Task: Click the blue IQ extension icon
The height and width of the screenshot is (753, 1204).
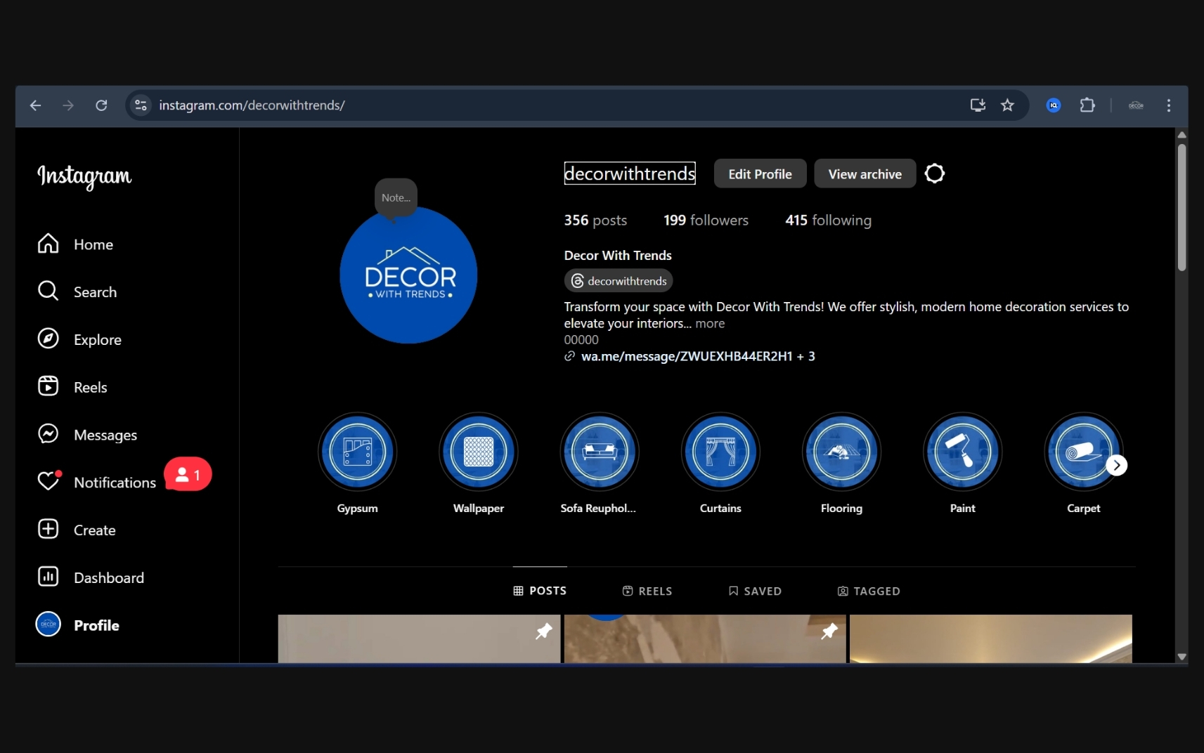Action: point(1053,105)
